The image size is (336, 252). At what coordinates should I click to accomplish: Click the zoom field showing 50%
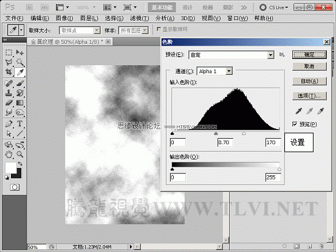36,247
